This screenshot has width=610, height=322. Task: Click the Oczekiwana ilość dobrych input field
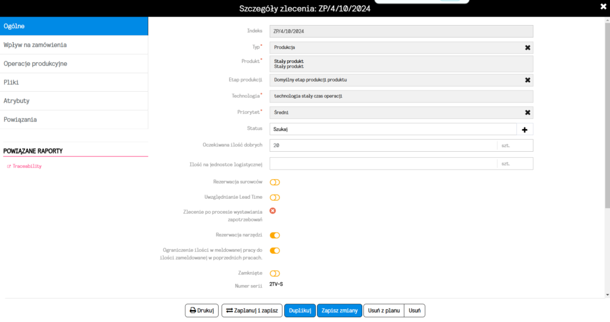coord(382,146)
